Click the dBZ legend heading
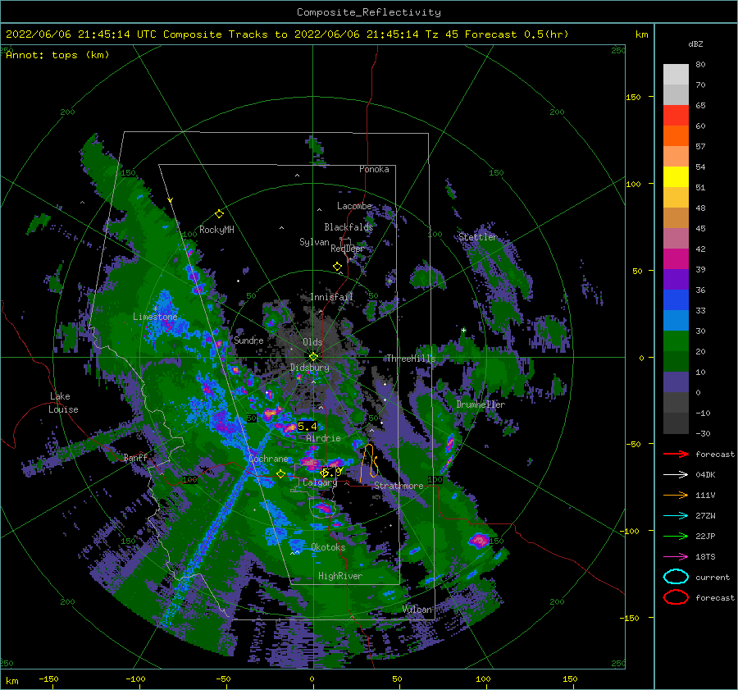Image resolution: width=738 pixels, height=690 pixels. point(695,43)
